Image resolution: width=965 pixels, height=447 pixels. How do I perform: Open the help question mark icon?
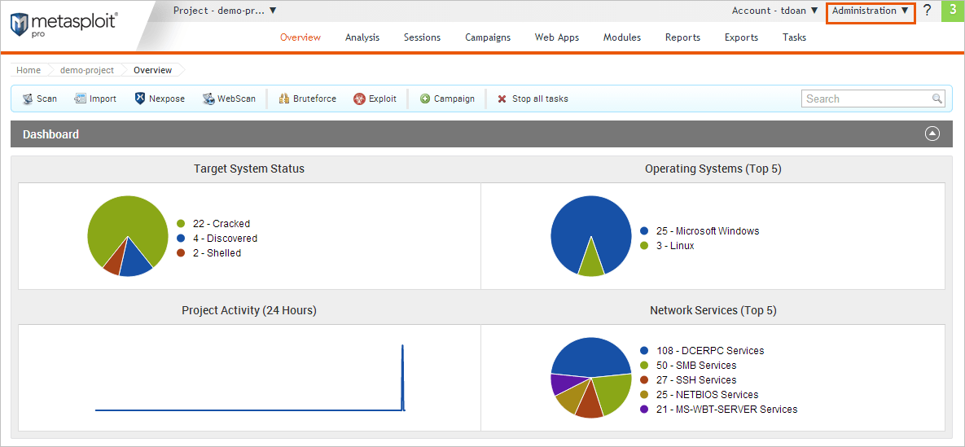click(927, 11)
